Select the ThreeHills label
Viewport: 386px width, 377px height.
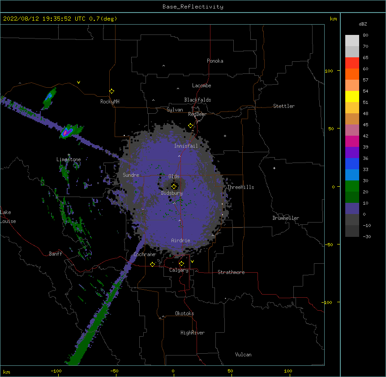pos(240,187)
